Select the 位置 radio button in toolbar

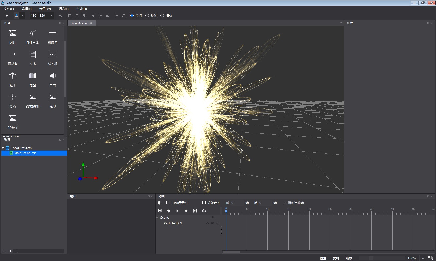click(x=132, y=16)
